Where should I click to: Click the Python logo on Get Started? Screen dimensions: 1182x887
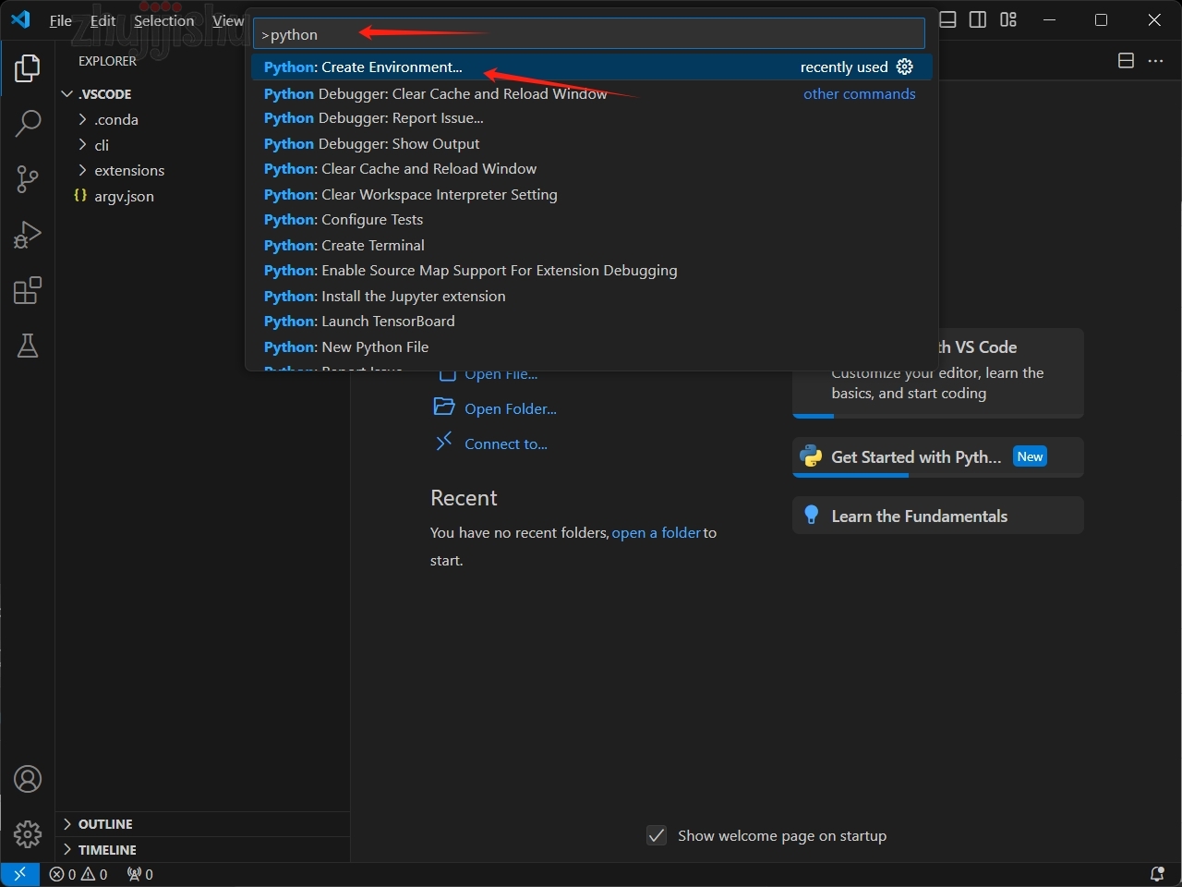(x=812, y=456)
